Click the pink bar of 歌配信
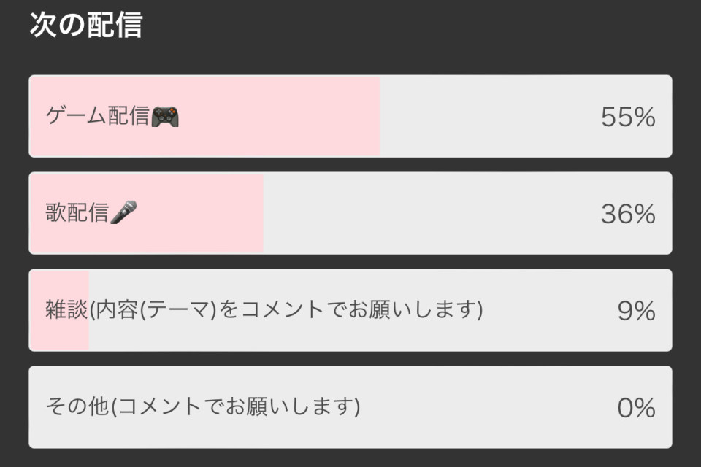The height and width of the screenshot is (467, 701). [x=146, y=213]
